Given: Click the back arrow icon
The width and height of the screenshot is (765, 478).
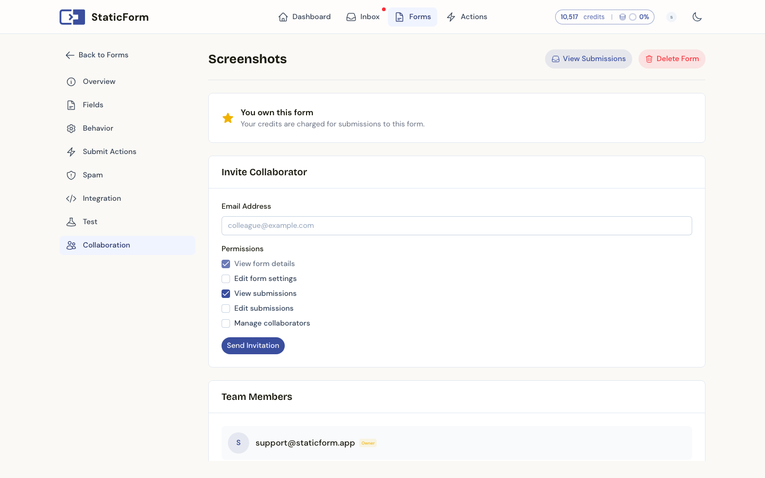Looking at the screenshot, I should [70, 55].
